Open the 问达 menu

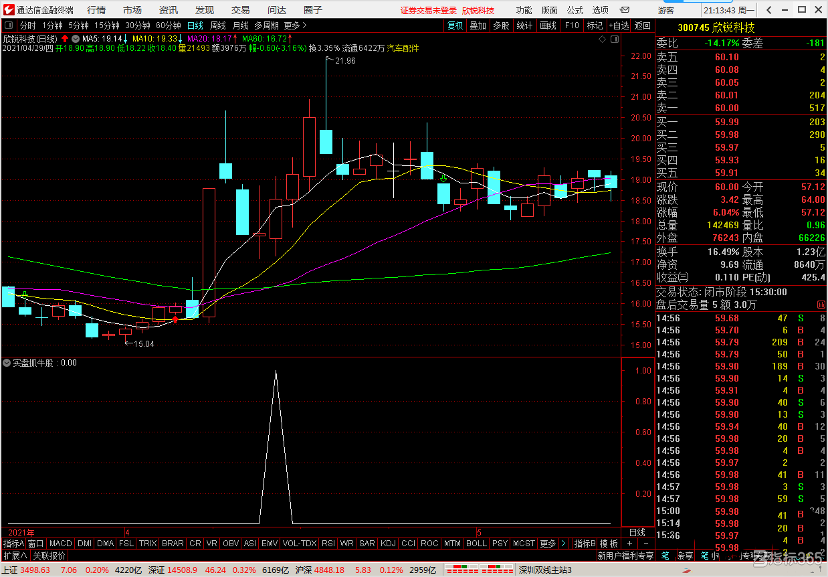277,10
